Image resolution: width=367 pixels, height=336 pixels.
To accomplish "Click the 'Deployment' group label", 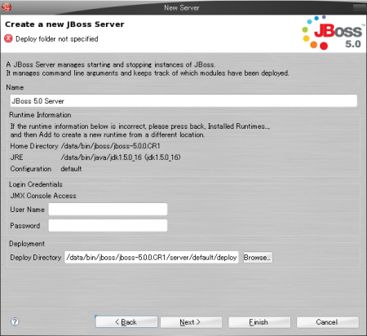I will (x=27, y=244).
